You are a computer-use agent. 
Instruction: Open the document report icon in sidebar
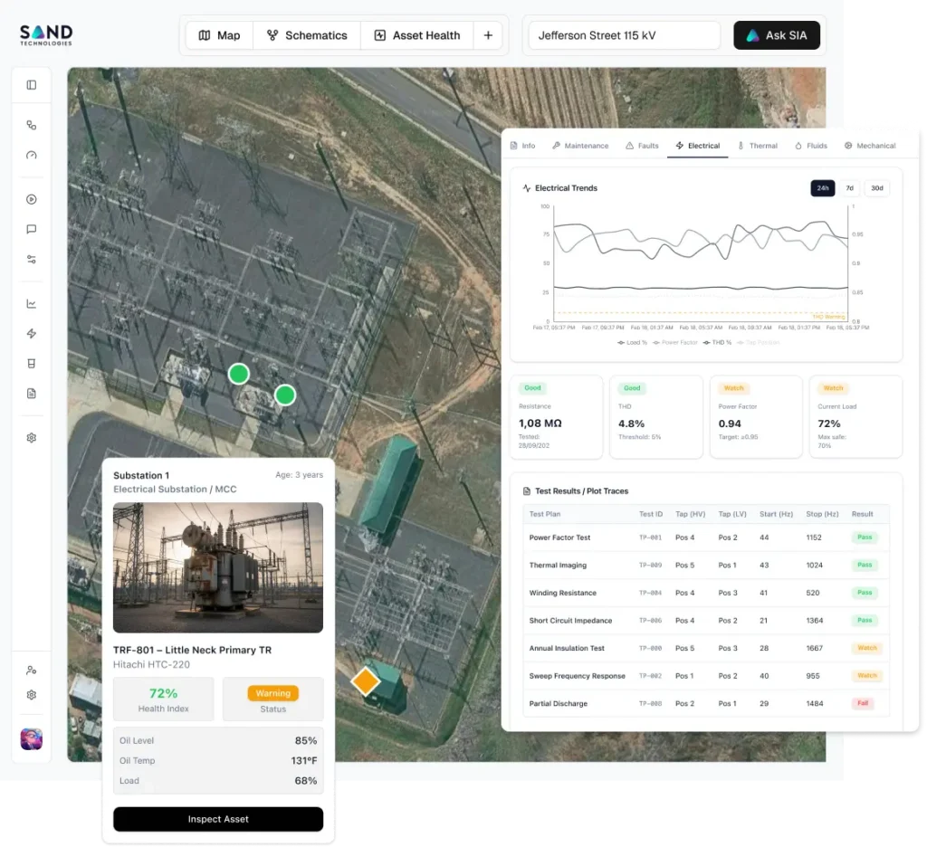[x=32, y=394]
